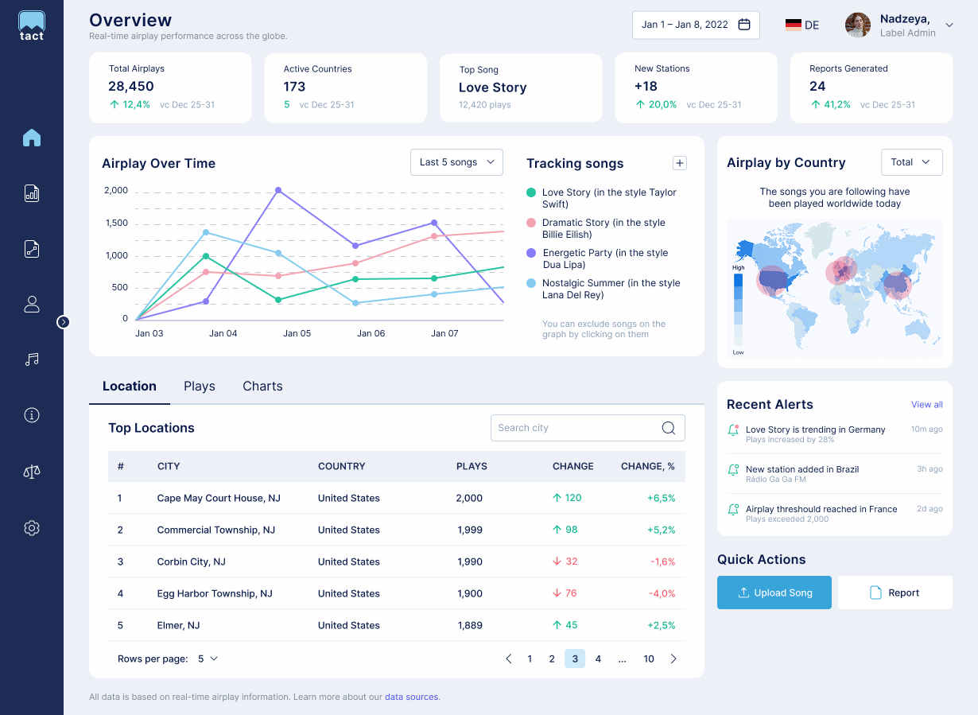
Task: Click the Upload Song button
Action: [774, 593]
